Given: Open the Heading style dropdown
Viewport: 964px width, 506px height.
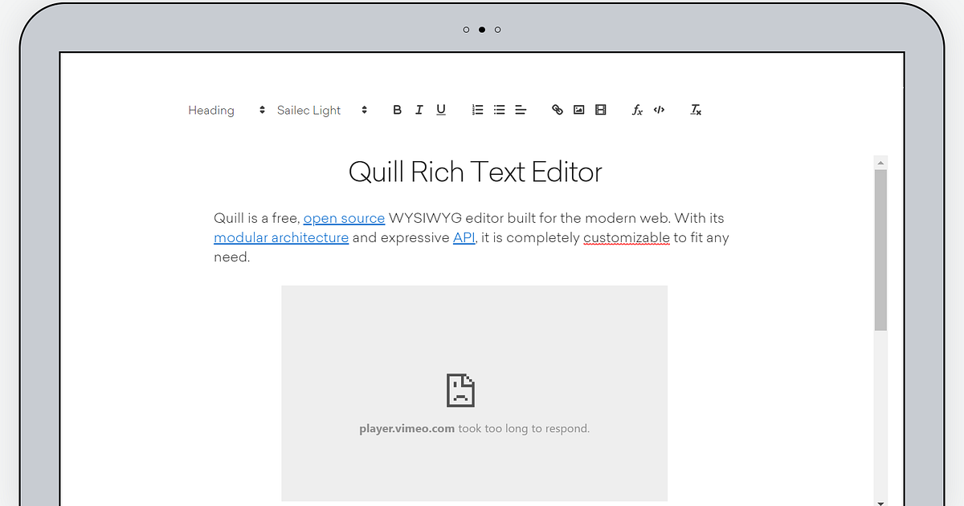Looking at the screenshot, I should 211,110.
